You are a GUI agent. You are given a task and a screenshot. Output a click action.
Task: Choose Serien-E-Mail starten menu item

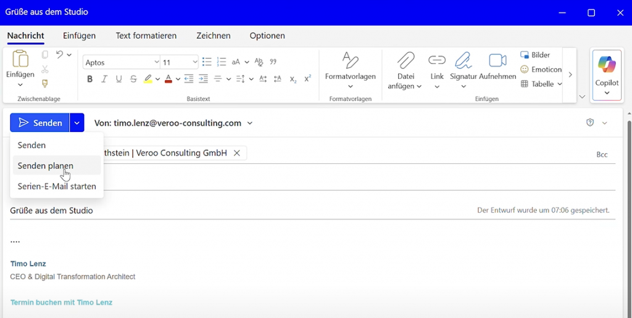pyautogui.click(x=57, y=186)
